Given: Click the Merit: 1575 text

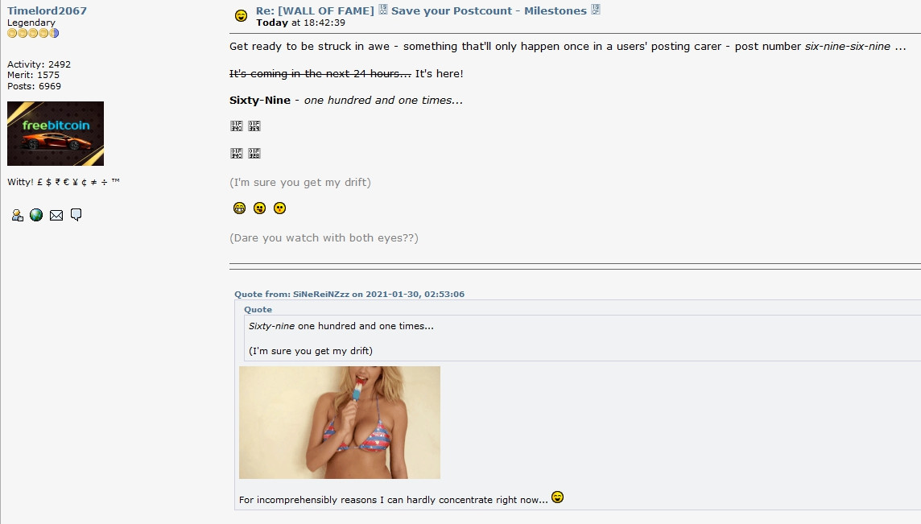Looking at the screenshot, I should (33, 75).
